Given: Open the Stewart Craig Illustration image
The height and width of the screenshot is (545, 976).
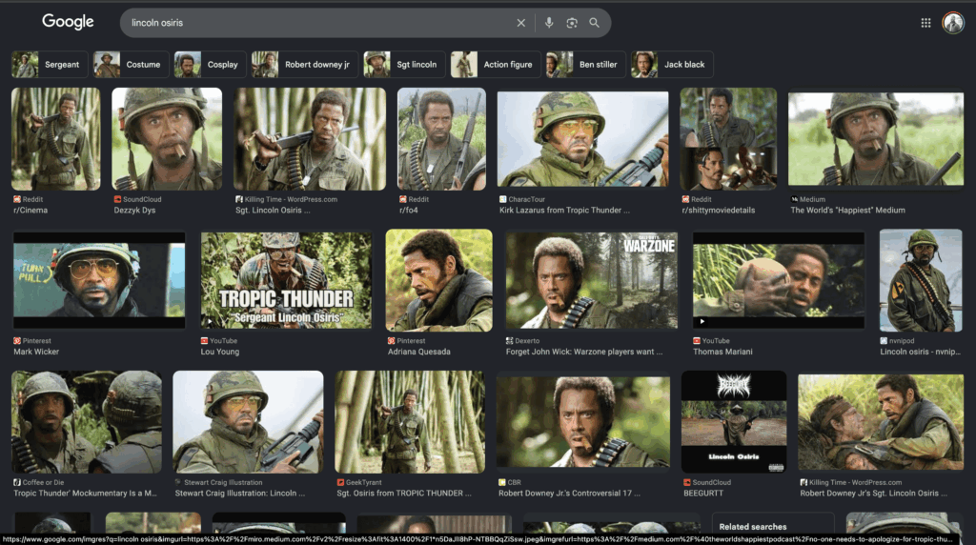Looking at the screenshot, I should 248,422.
